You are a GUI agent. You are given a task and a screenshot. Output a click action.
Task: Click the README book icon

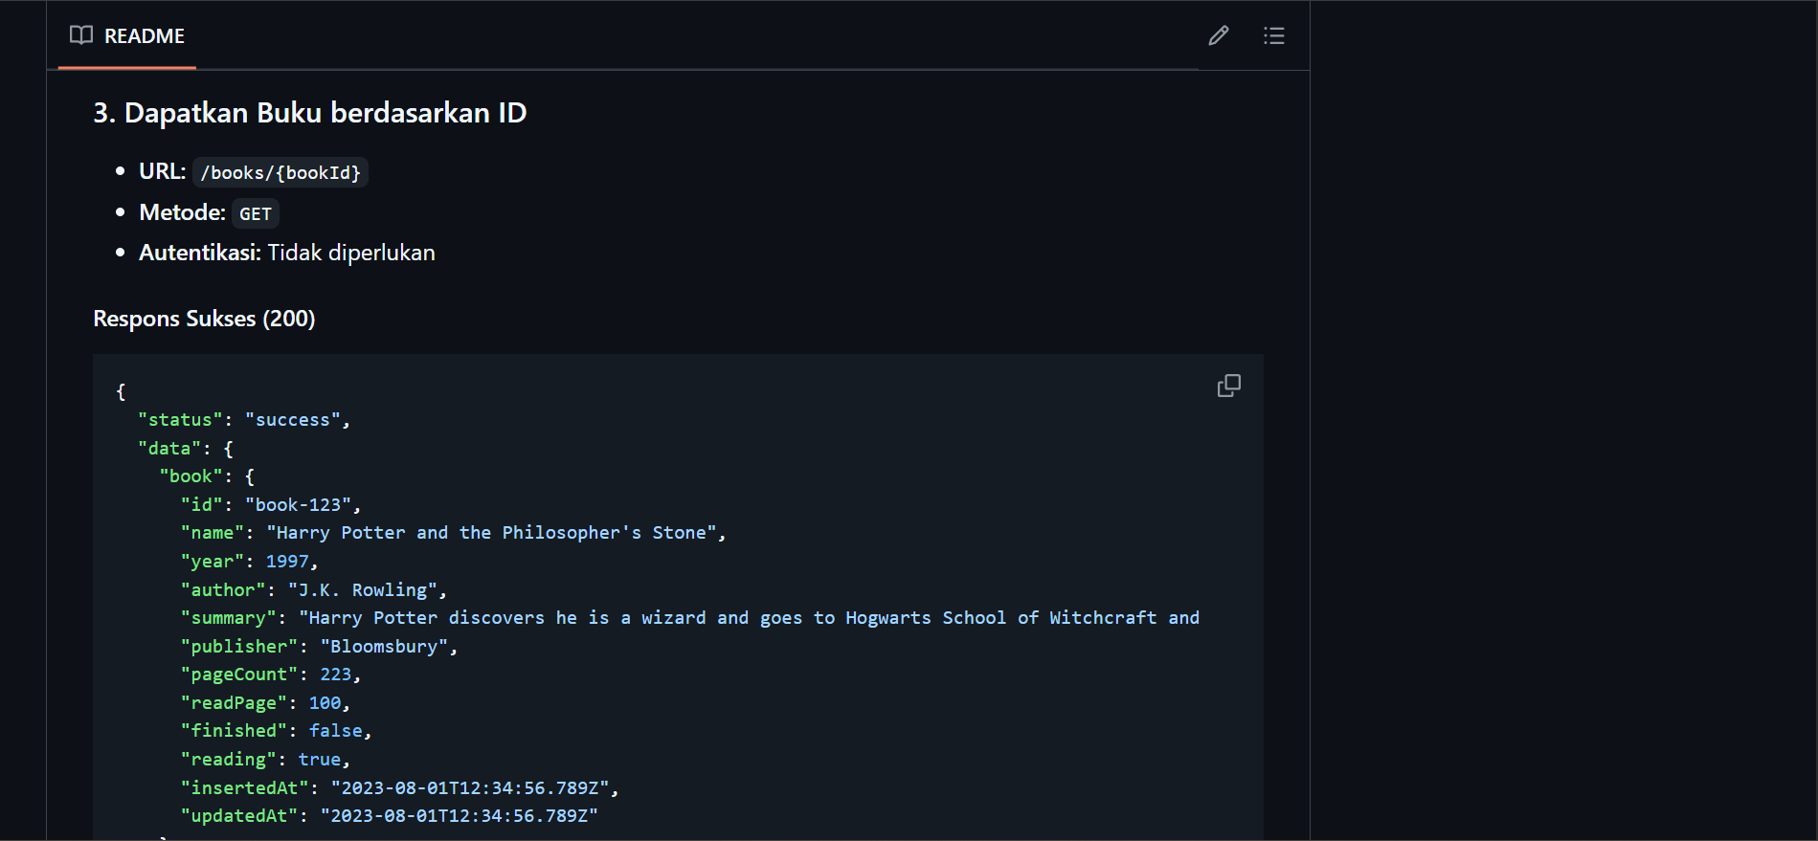[x=81, y=35]
